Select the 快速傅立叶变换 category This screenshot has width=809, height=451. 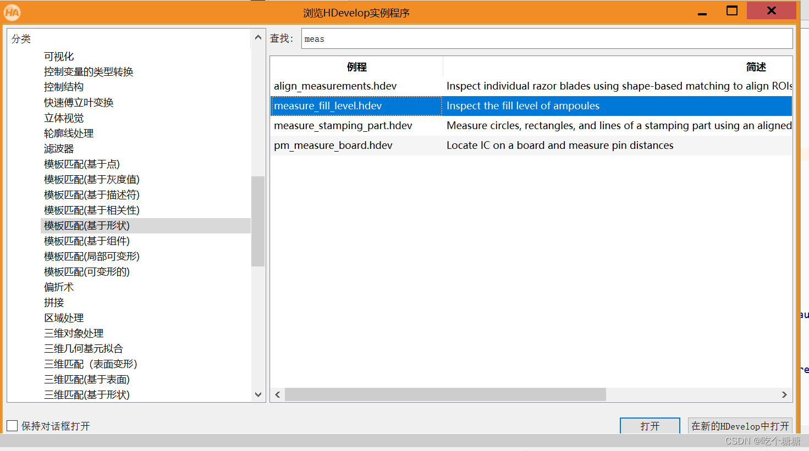[79, 102]
